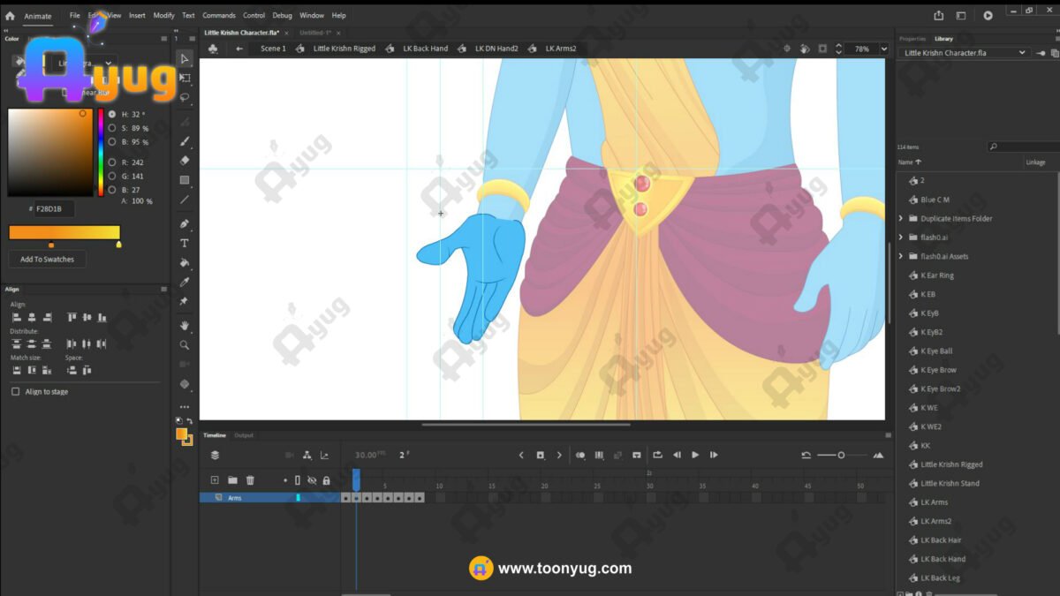Click the Delete layer trash icon
Screen dimensions: 1060x596
pos(250,480)
